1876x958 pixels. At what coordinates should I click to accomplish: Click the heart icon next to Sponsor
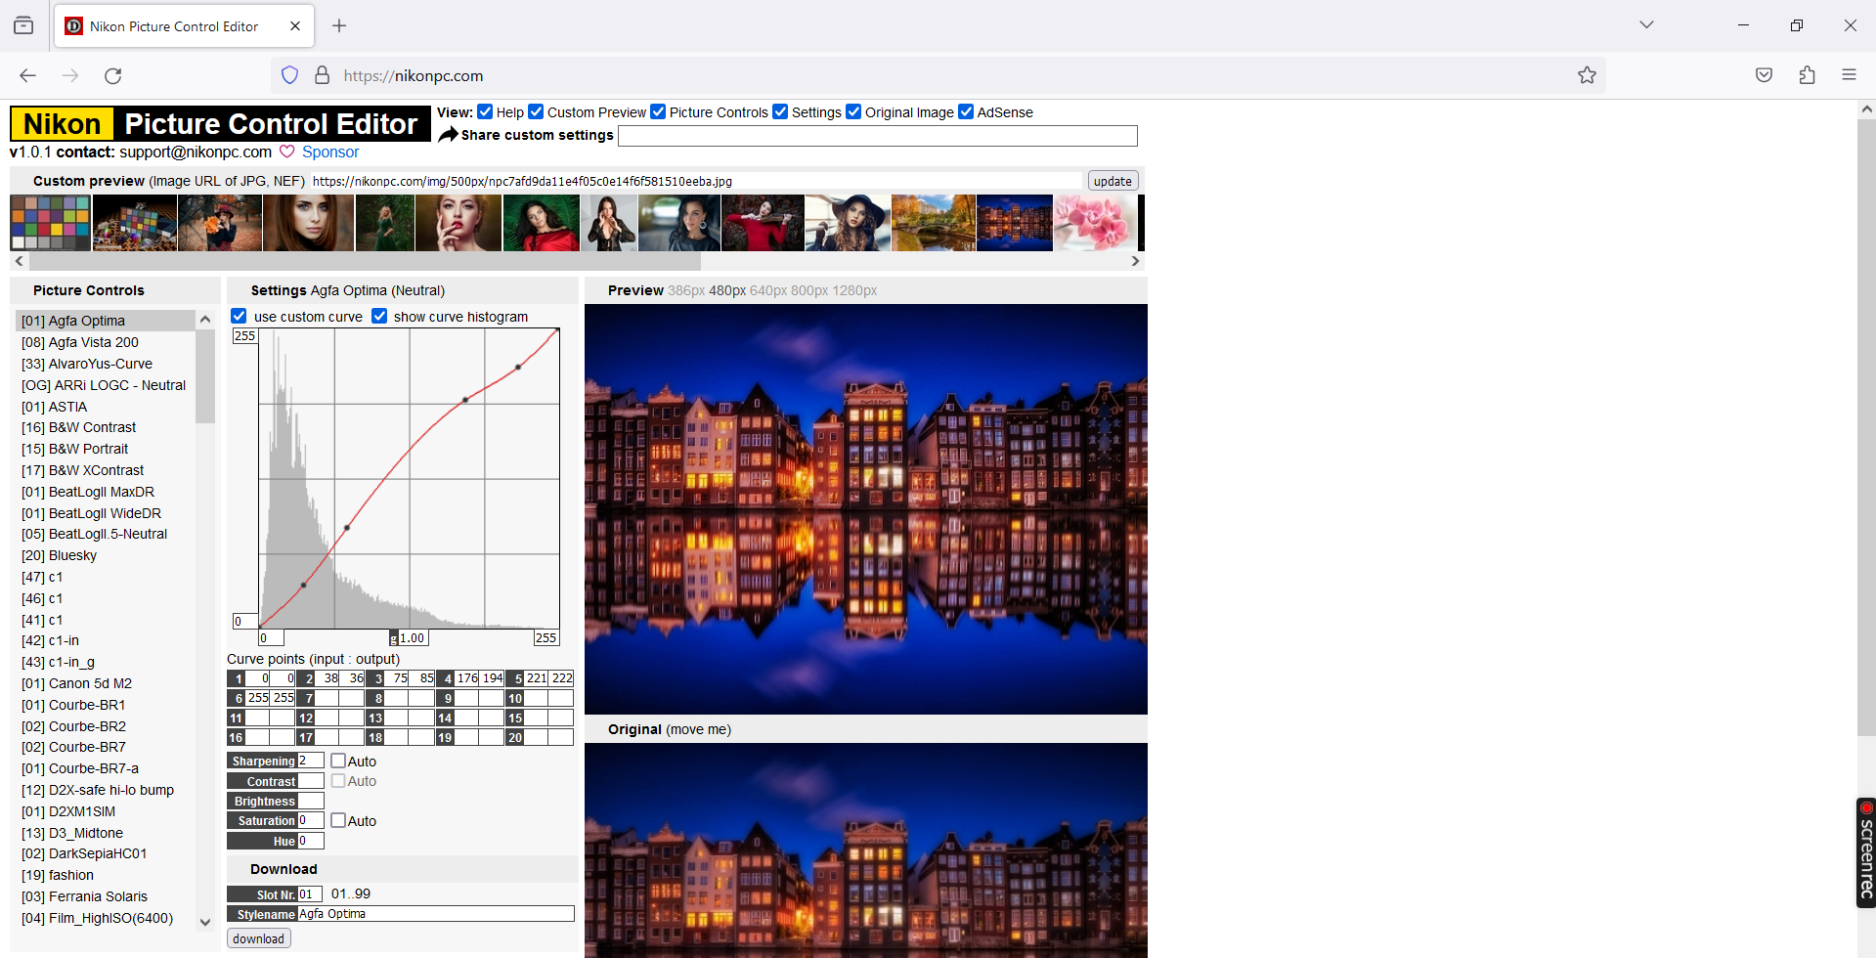(286, 152)
